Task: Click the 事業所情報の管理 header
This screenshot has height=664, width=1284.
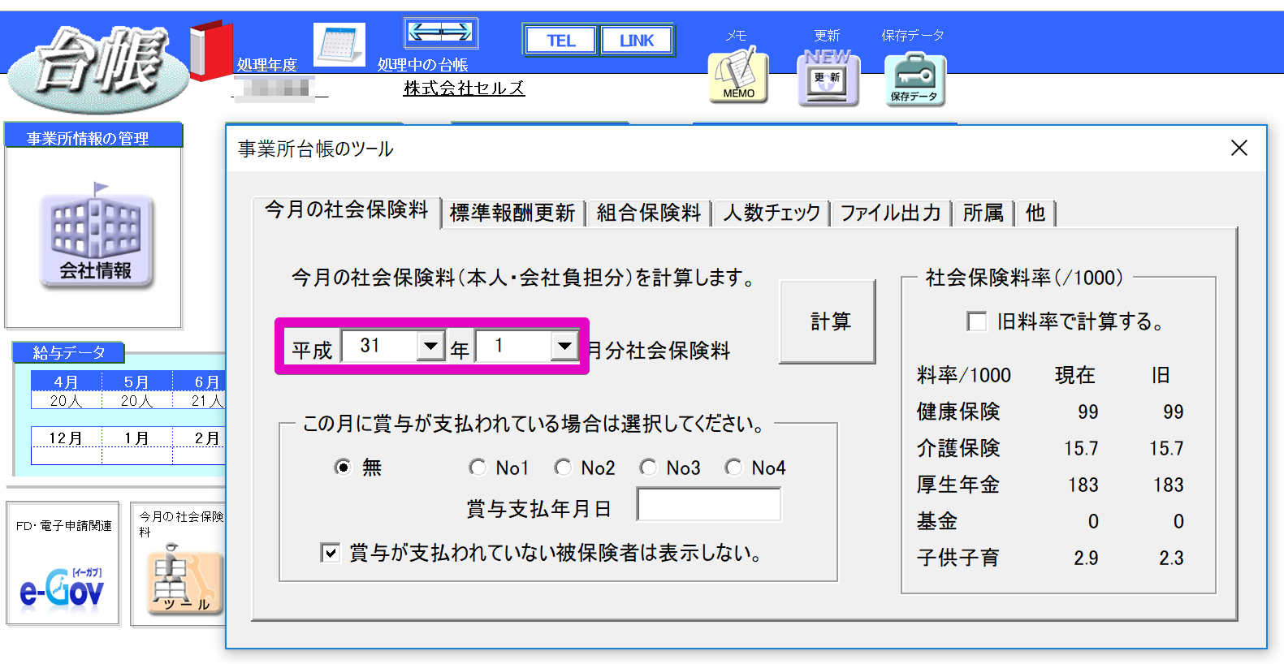Action: 93,136
